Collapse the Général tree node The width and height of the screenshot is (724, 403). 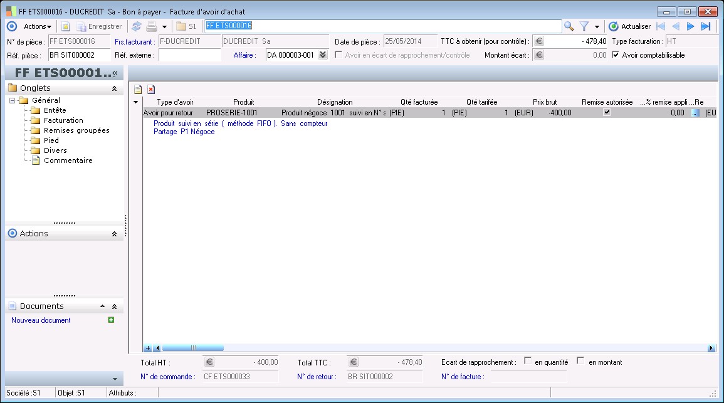(13, 100)
